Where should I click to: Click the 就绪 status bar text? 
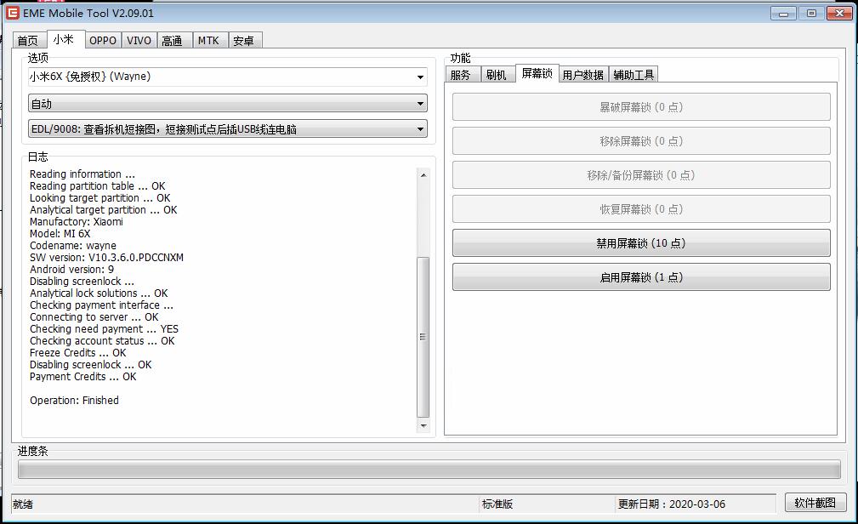[23, 504]
